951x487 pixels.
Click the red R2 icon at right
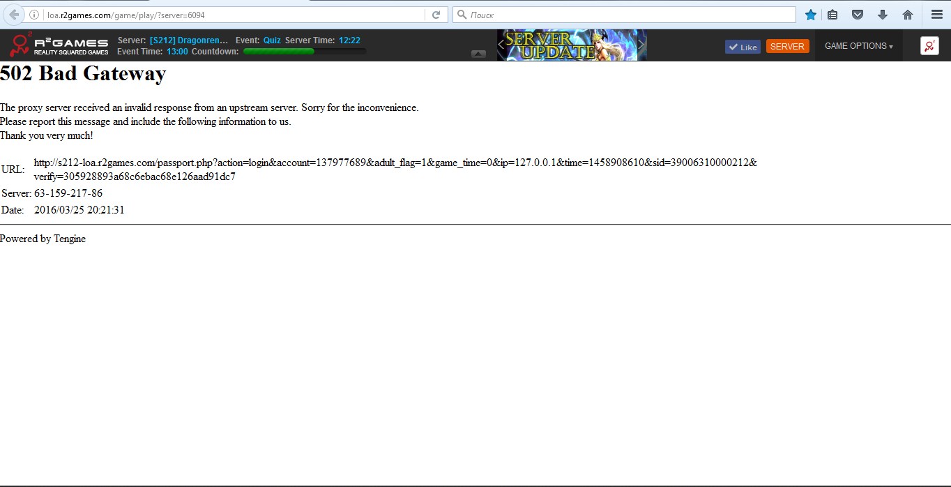929,46
